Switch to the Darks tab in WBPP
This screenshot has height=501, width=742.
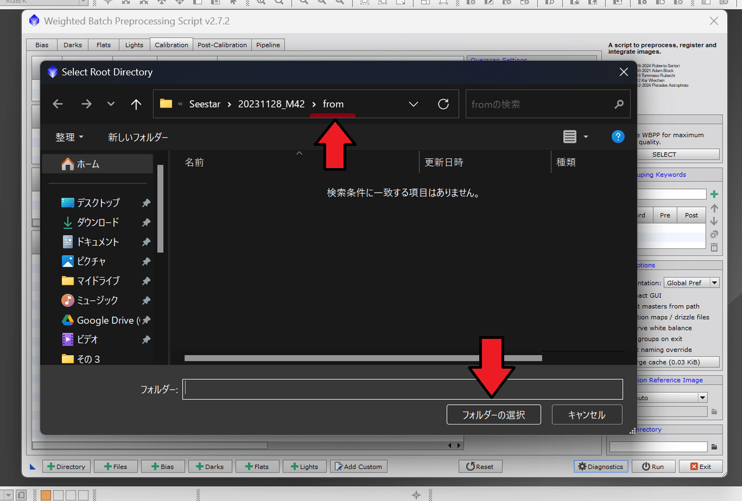(x=73, y=44)
